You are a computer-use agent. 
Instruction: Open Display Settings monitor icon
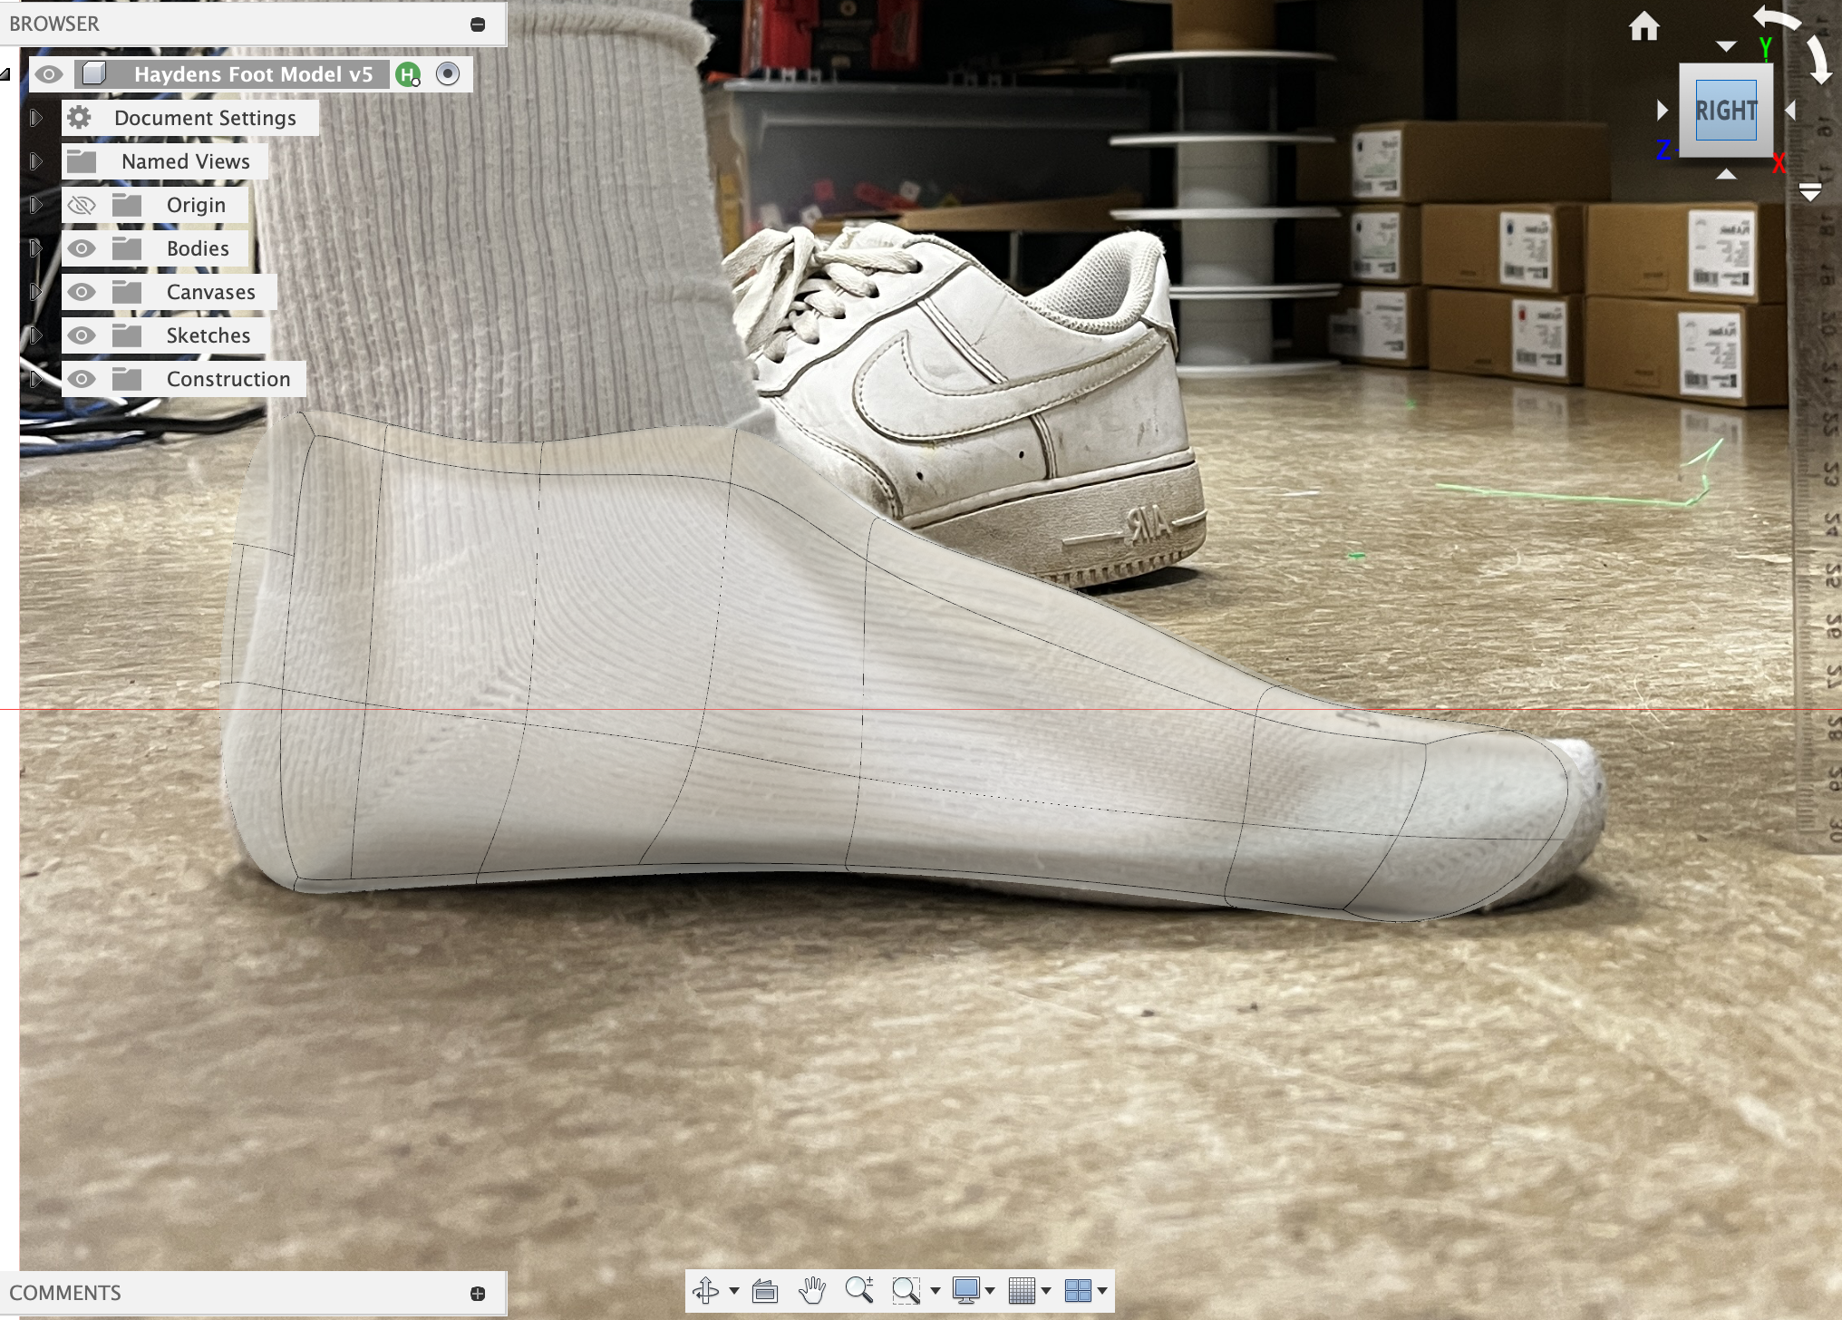pyautogui.click(x=966, y=1290)
